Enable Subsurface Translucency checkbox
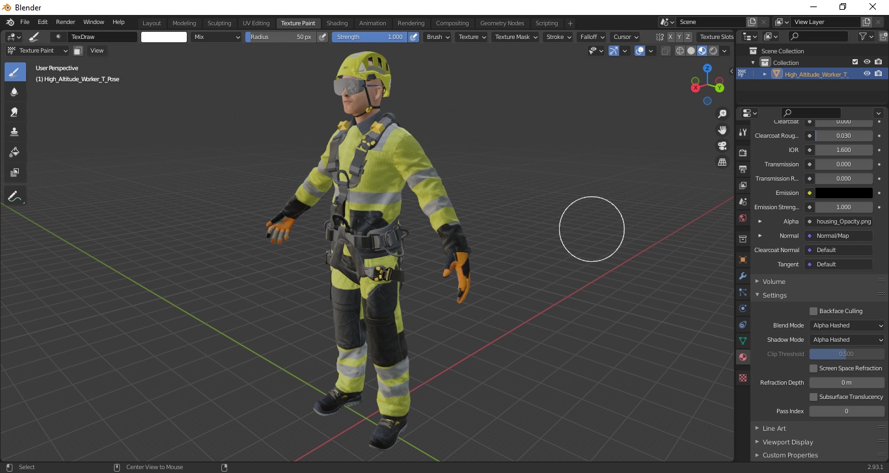 click(814, 397)
